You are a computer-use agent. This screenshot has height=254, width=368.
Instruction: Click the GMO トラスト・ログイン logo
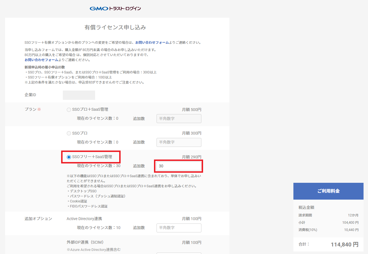[x=115, y=8]
